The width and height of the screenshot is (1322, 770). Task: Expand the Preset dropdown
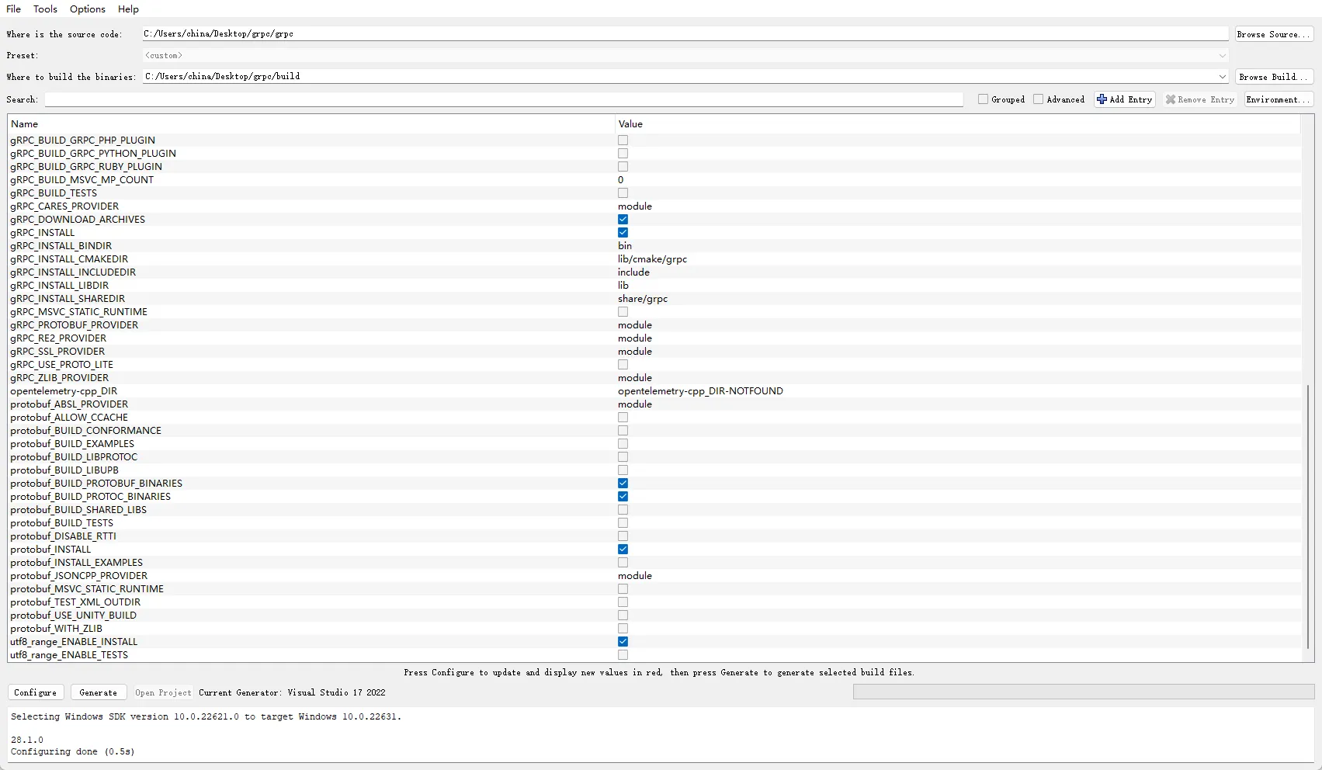[x=1223, y=56]
